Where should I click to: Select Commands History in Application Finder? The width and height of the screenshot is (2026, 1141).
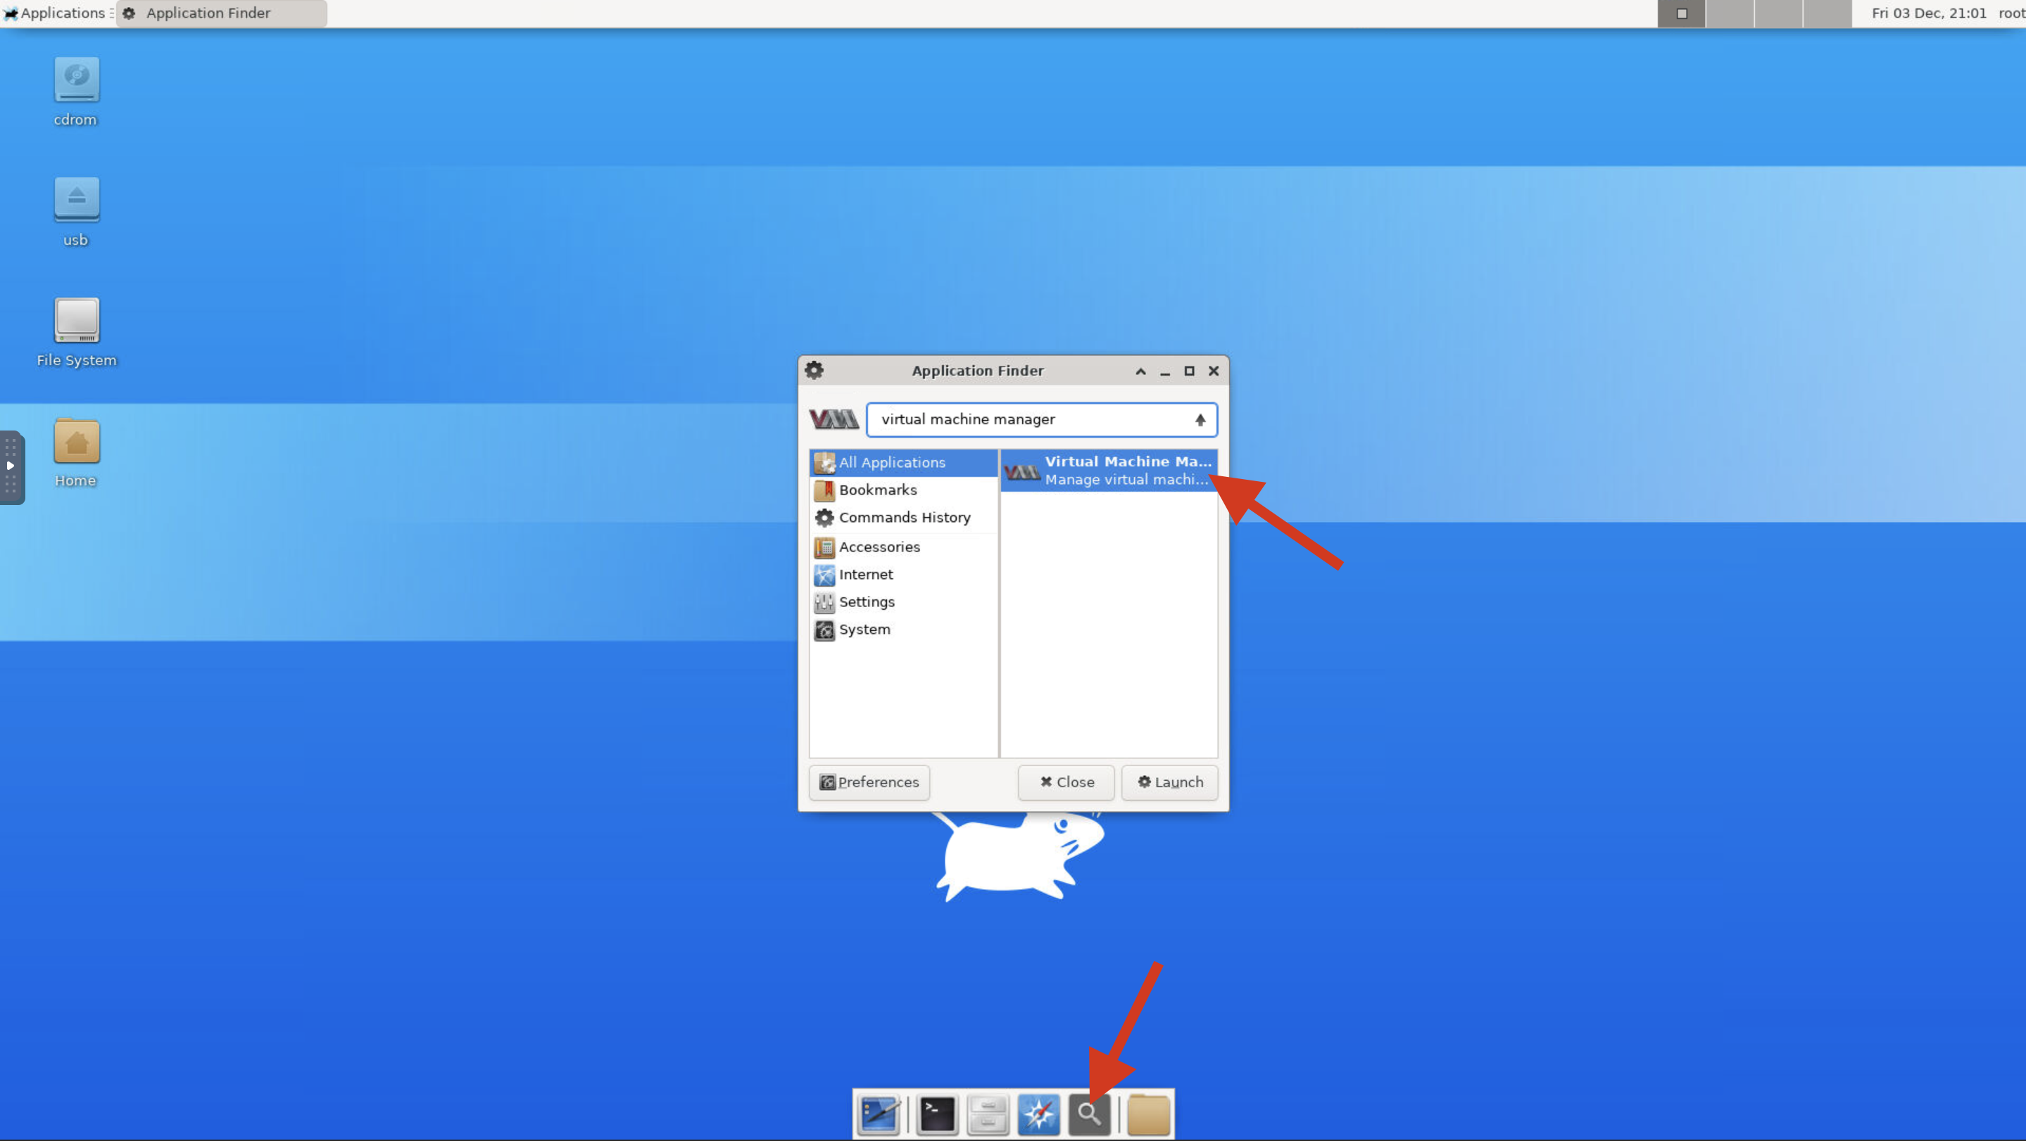(905, 517)
